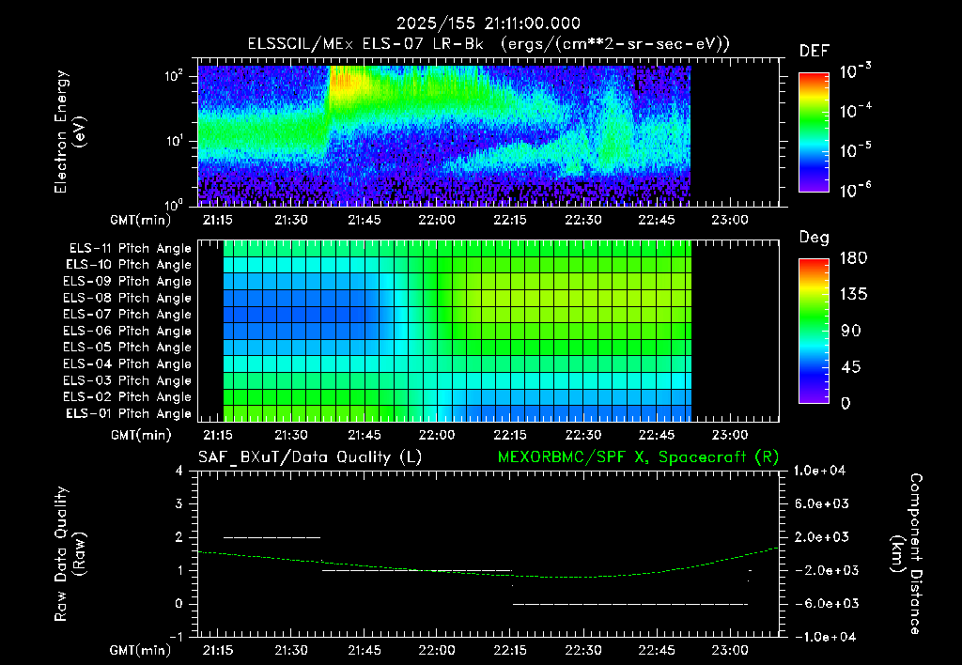This screenshot has width=962, height=665.
Task: Click the white data quality segment at level 0
Action: 630,604
